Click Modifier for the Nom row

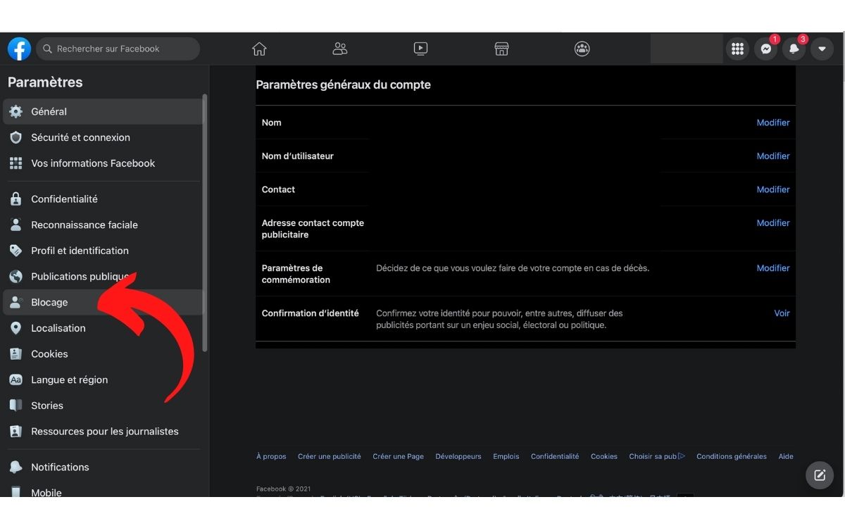(773, 122)
